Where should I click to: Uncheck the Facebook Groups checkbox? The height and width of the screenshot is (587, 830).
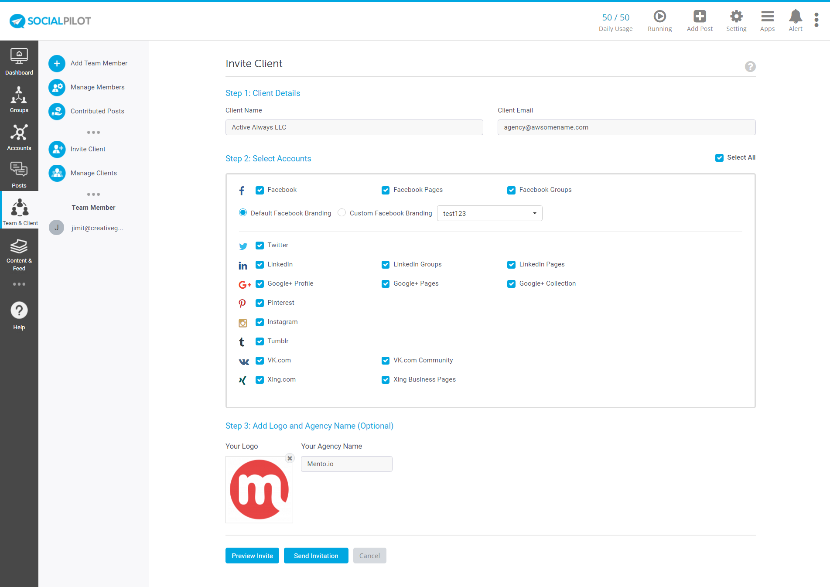(511, 190)
